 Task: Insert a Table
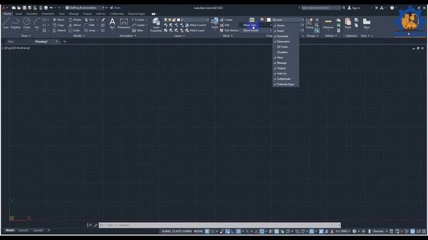click(x=138, y=31)
